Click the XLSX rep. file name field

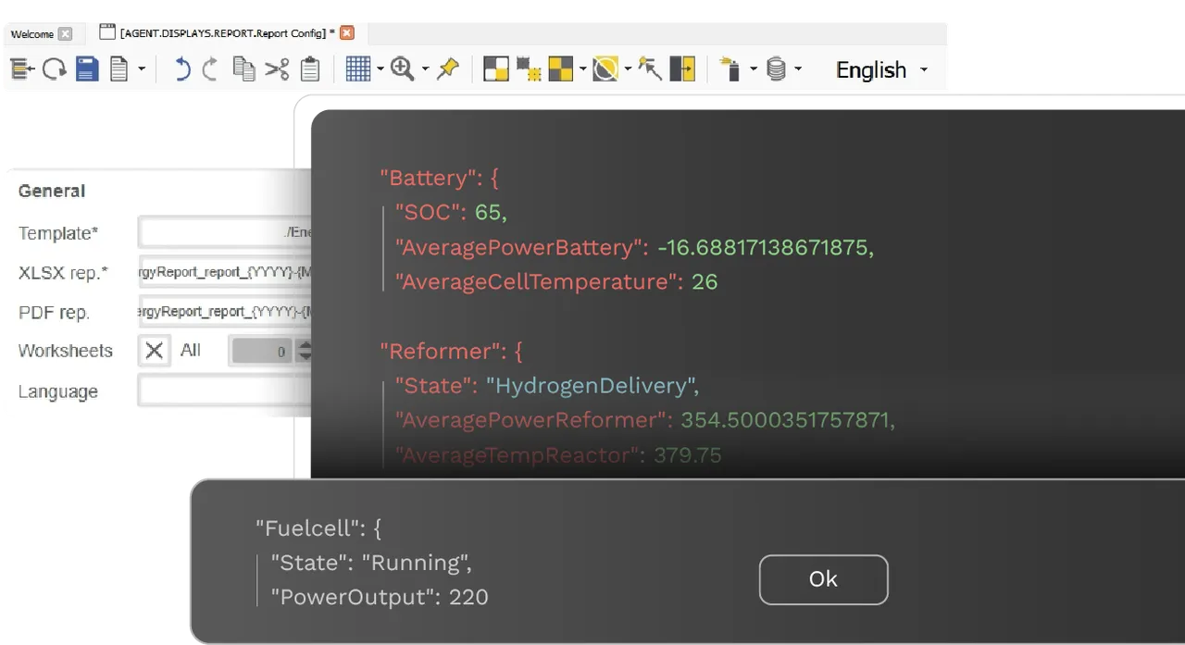pos(225,273)
